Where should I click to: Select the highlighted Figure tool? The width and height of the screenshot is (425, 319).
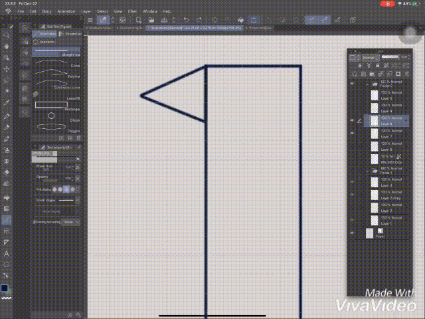point(7,220)
